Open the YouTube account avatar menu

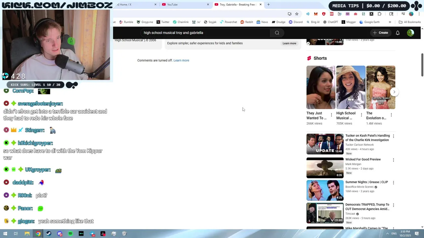(410, 33)
